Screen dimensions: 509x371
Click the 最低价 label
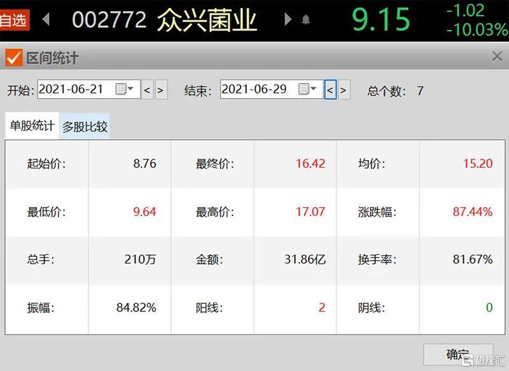click(46, 212)
